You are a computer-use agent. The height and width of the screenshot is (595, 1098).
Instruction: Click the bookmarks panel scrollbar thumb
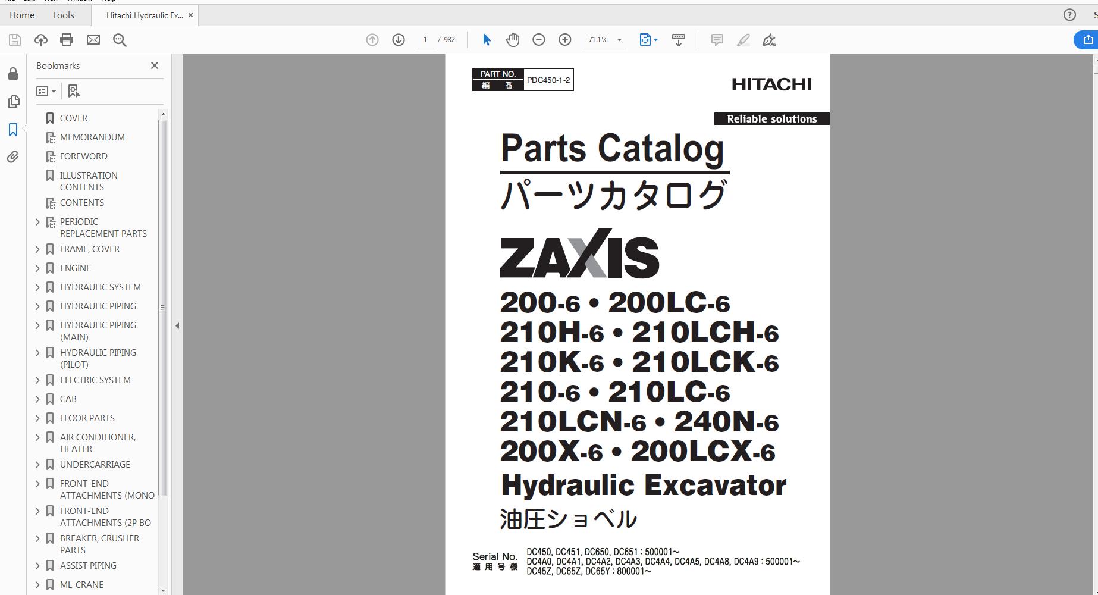[x=162, y=308]
